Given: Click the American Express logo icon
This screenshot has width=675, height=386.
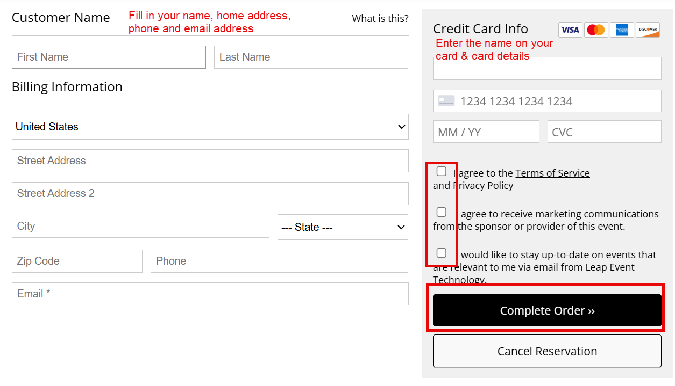Looking at the screenshot, I should [622, 30].
